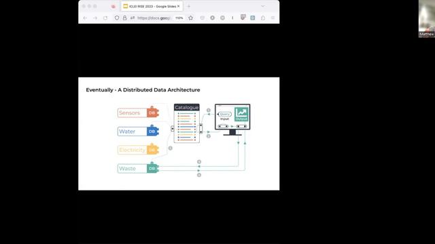Close the Google Slides tab
Screen dimensions: 435x244
(178, 6)
